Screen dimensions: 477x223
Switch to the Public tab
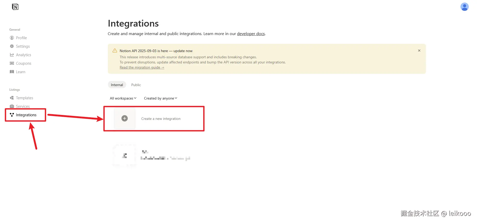pos(136,85)
